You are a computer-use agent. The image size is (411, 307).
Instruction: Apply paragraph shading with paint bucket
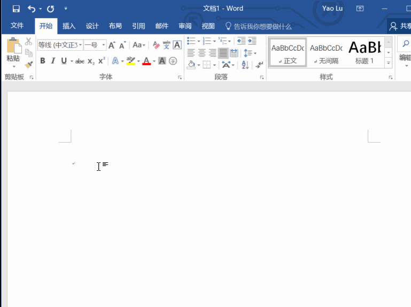pos(192,65)
